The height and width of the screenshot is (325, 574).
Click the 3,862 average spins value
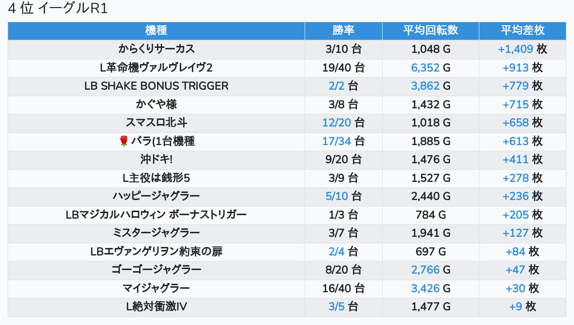[425, 86]
